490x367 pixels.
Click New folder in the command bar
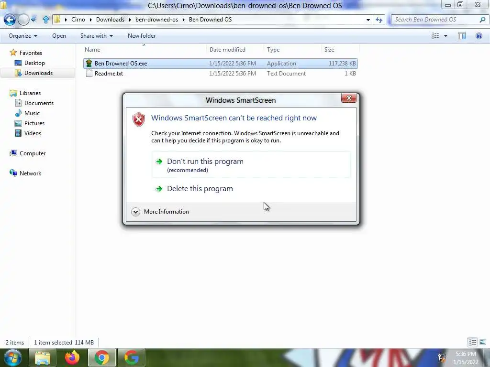point(142,36)
